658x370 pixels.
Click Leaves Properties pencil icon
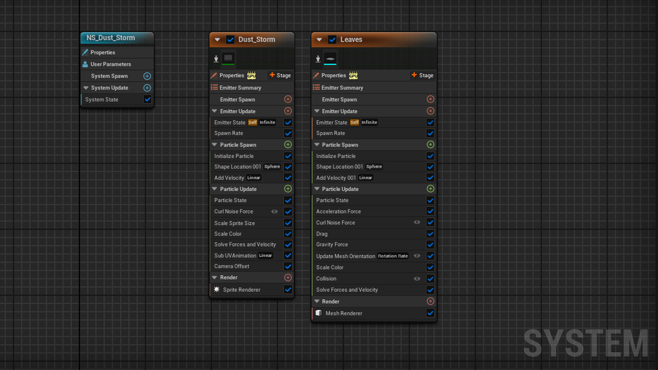(316, 75)
